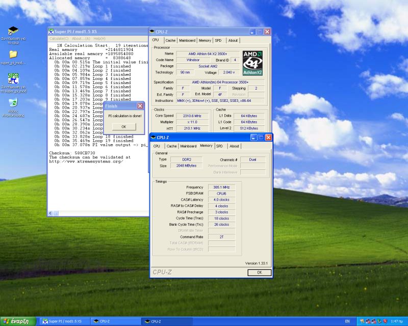This screenshot has width=408, height=326.
Task: Click the L1 Data value '64 KBytes'
Action: pos(249,116)
